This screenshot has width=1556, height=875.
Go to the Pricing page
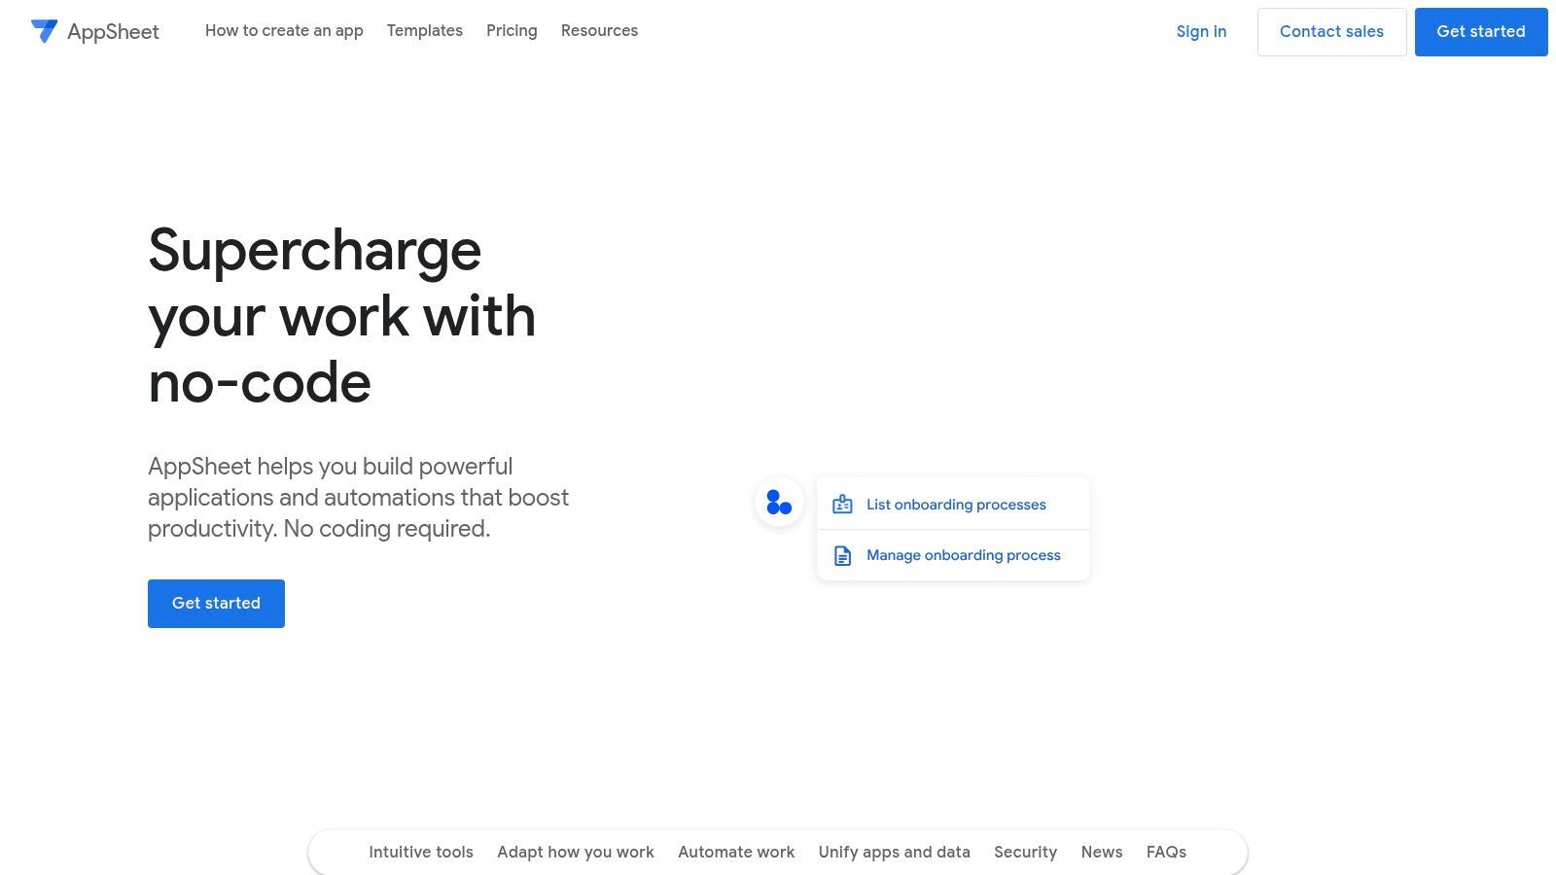pyautogui.click(x=512, y=31)
